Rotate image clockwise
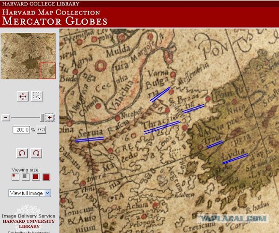279x233 pixels. pyautogui.click(x=36, y=153)
